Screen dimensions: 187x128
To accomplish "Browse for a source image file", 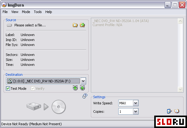I will point(75,25).
